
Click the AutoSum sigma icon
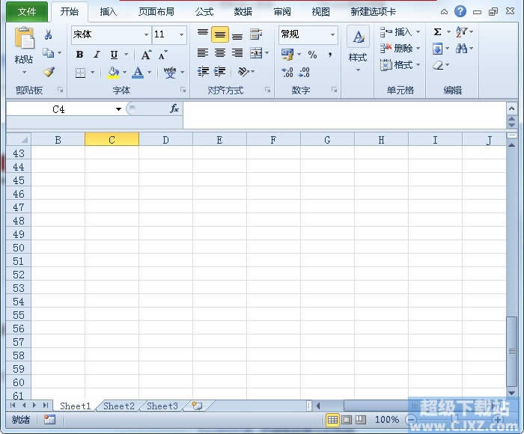(437, 32)
